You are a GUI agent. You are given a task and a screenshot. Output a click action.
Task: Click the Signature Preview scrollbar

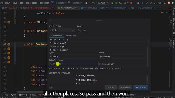click(x=147, y=79)
